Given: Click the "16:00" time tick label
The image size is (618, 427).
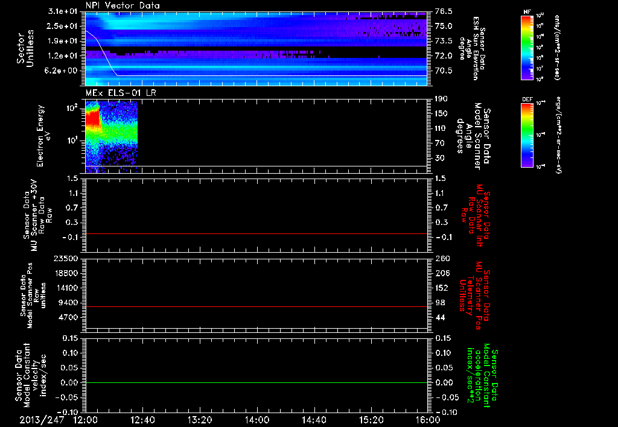Looking at the screenshot, I should tap(428, 420).
